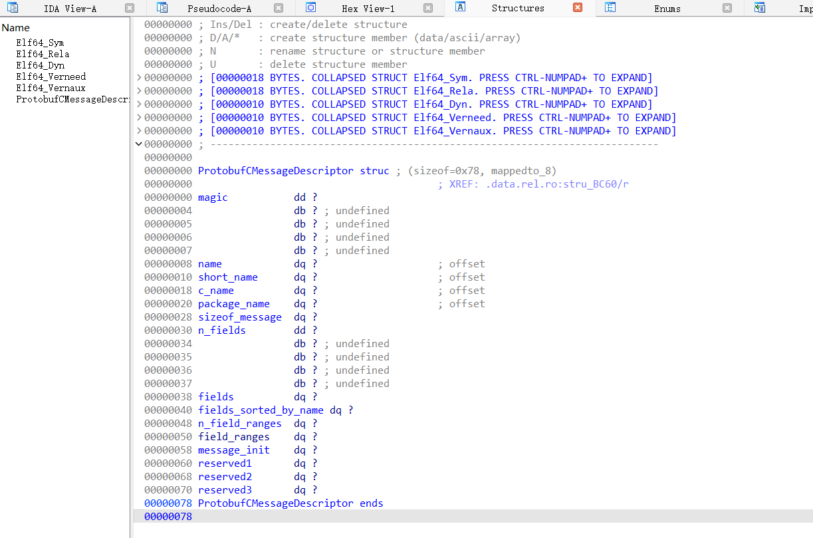
Task: Close the Pseudocode-A tab
Action: tap(279, 8)
